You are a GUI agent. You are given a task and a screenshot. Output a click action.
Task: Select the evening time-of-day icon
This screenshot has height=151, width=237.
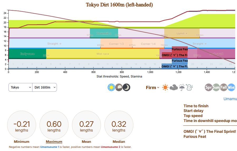(119, 87)
